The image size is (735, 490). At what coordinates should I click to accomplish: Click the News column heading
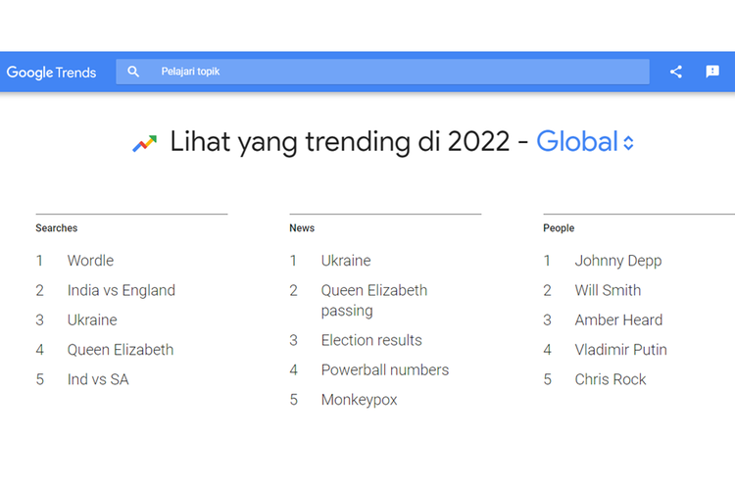302,228
